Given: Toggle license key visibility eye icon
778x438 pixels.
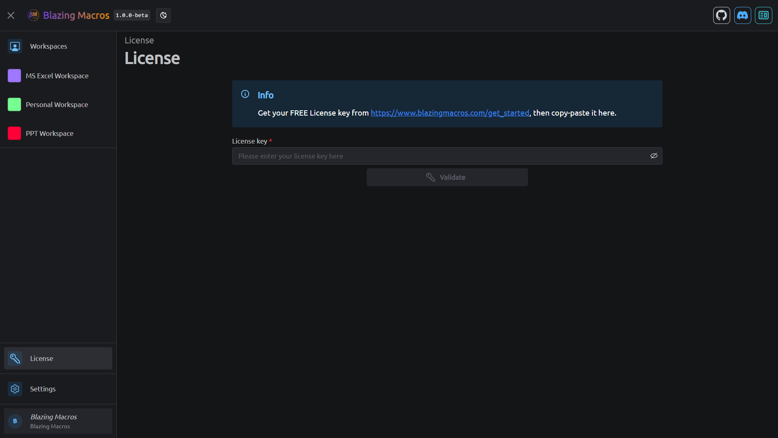Looking at the screenshot, I should coord(654,156).
